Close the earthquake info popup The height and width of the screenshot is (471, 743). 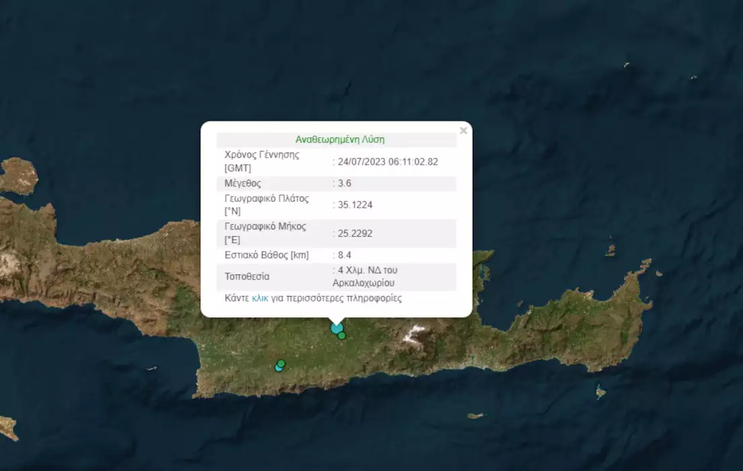(x=463, y=131)
